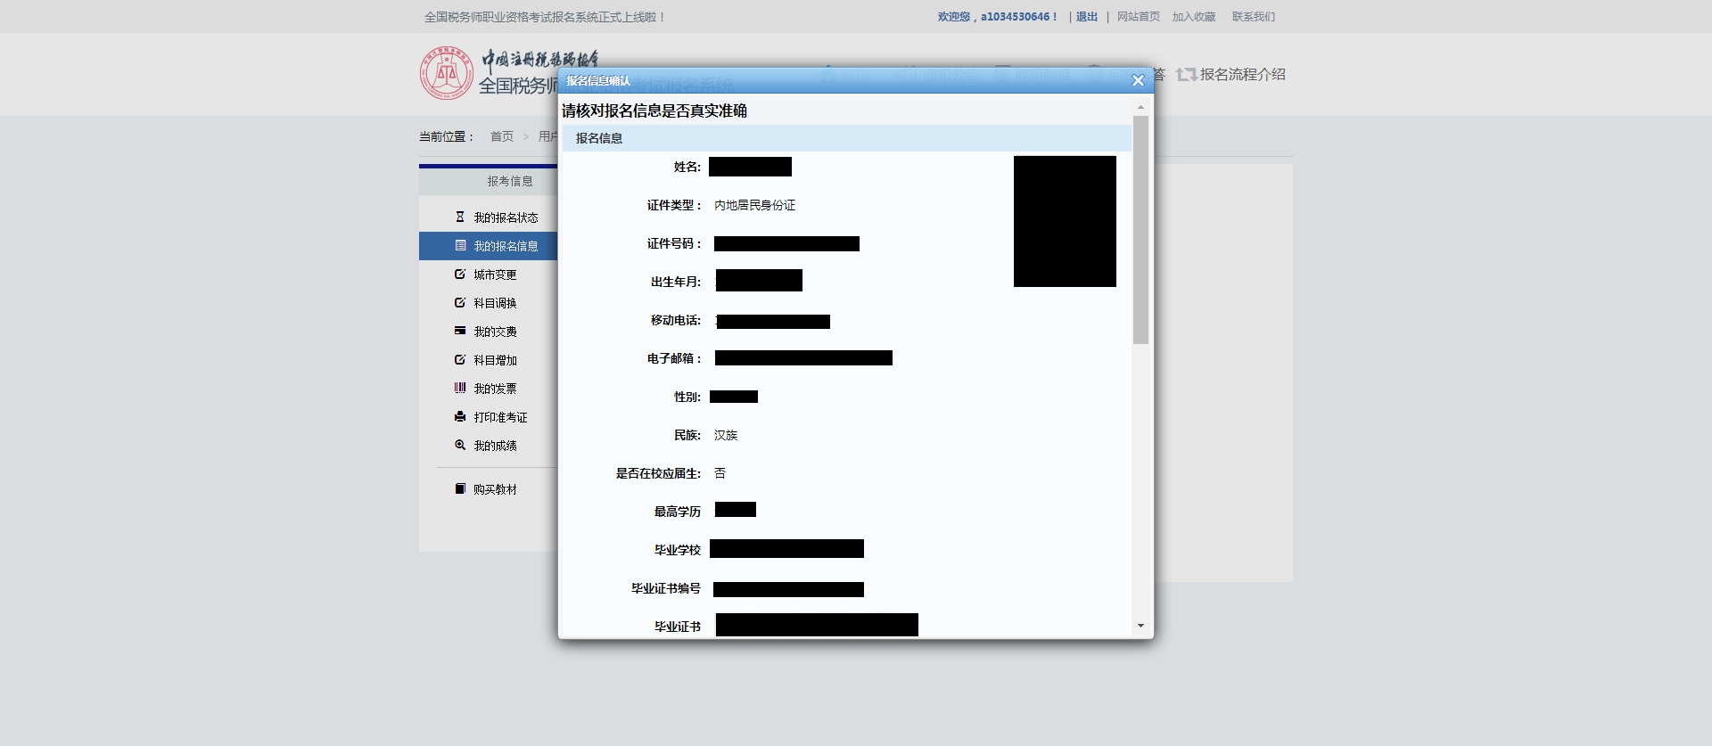The width and height of the screenshot is (1712, 746).
Task: Click the card icon beside 我的交费
Action: 460,331
